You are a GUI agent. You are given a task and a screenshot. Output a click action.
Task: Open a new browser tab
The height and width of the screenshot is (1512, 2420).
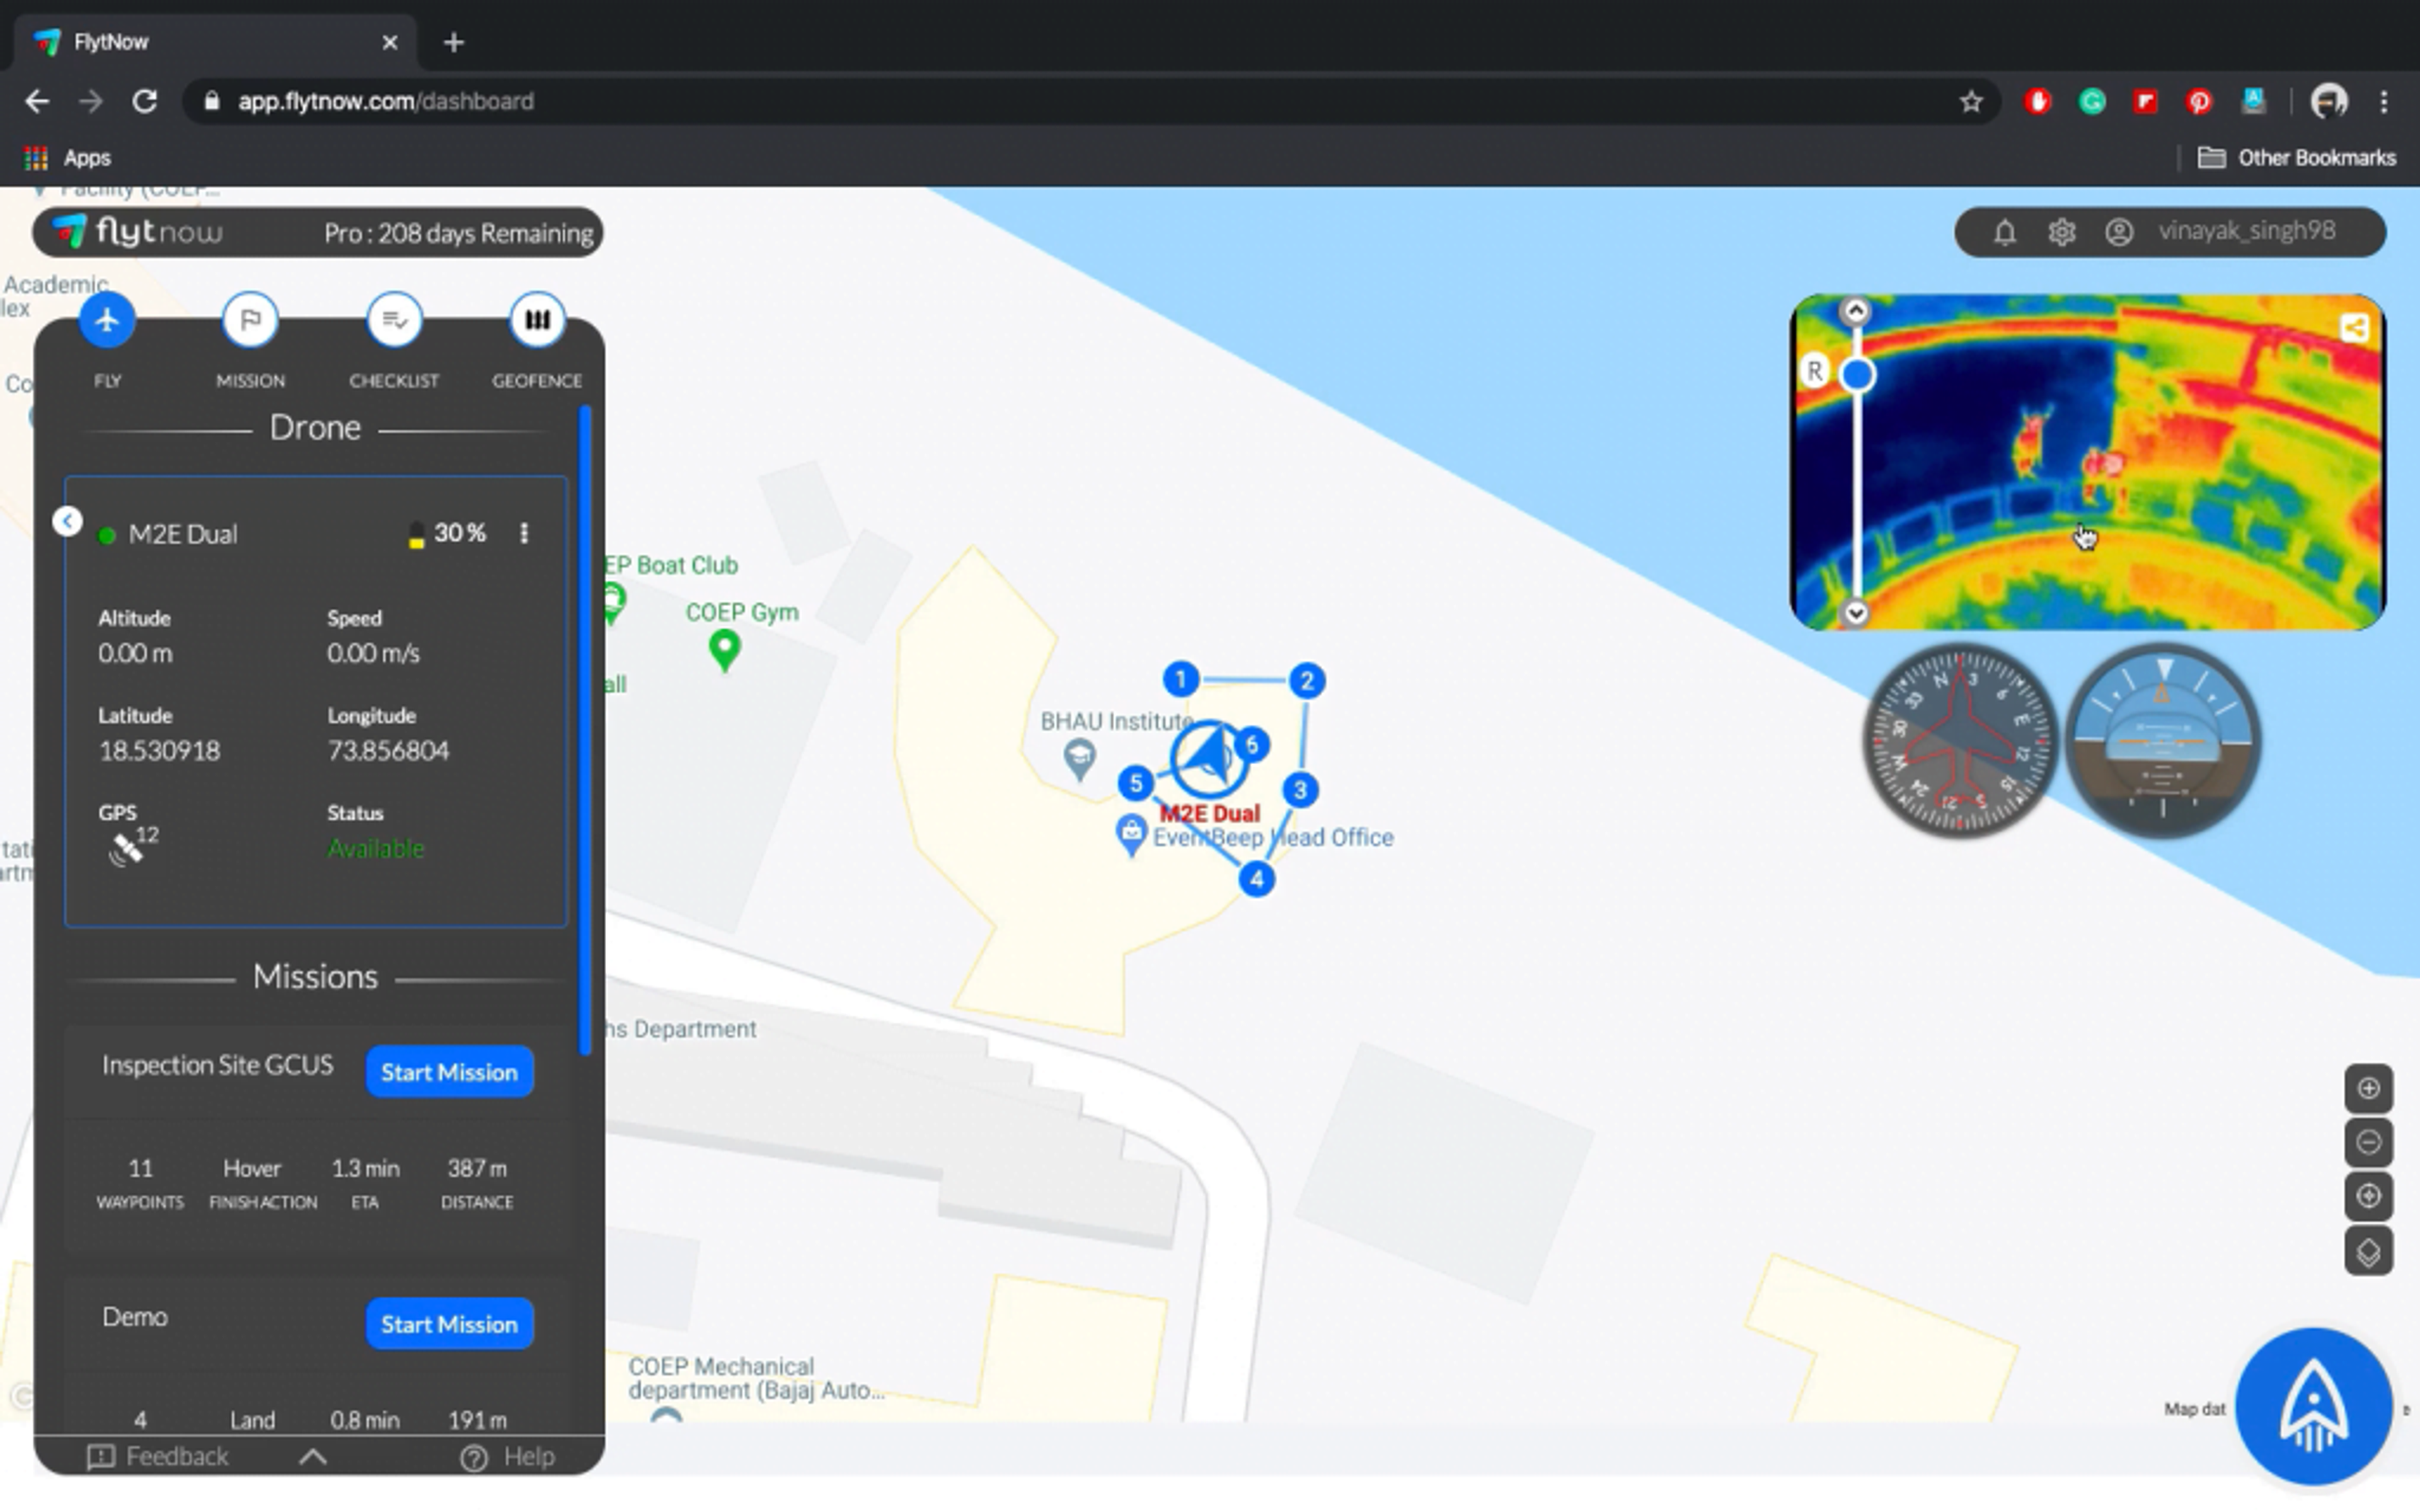click(x=454, y=42)
